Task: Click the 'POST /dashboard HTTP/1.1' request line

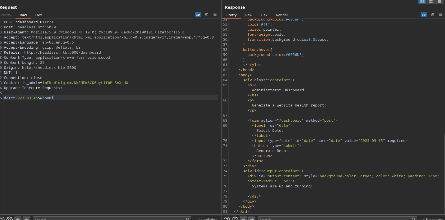Action: pos(31,22)
